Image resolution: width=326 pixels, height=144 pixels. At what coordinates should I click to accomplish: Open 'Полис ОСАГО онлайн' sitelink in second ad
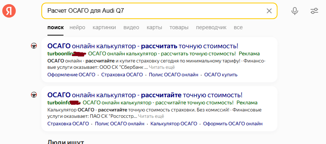(x=120, y=124)
